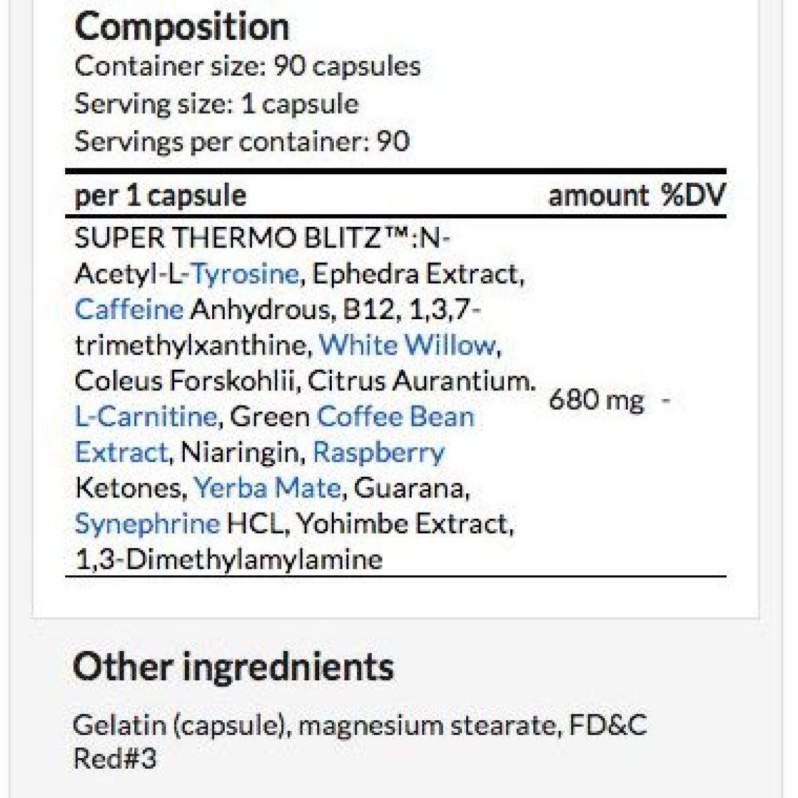This screenshot has width=798, height=798.
Task: Click the Composition heading
Action: [182, 27]
